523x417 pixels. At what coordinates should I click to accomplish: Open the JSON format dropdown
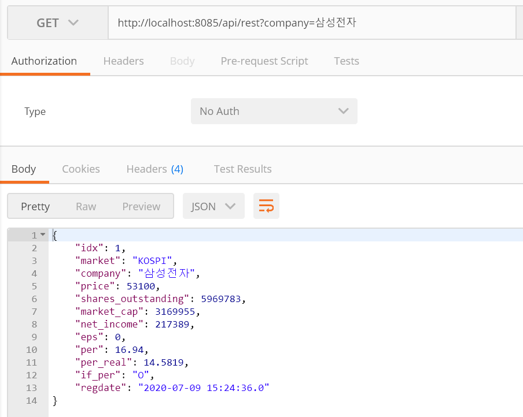(x=213, y=206)
